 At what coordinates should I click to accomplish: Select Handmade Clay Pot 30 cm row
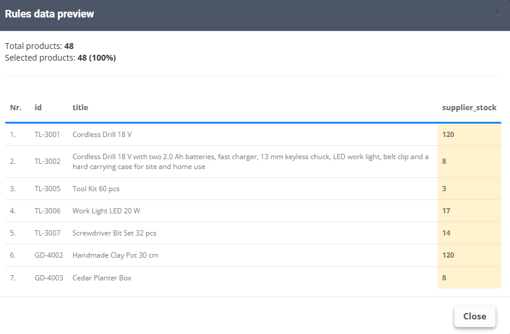(x=253, y=255)
